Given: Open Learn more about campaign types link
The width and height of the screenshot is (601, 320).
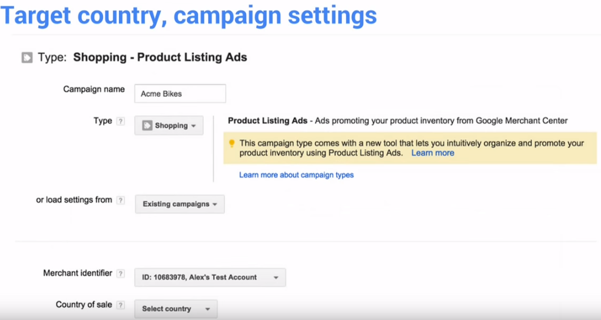Looking at the screenshot, I should 296,175.
